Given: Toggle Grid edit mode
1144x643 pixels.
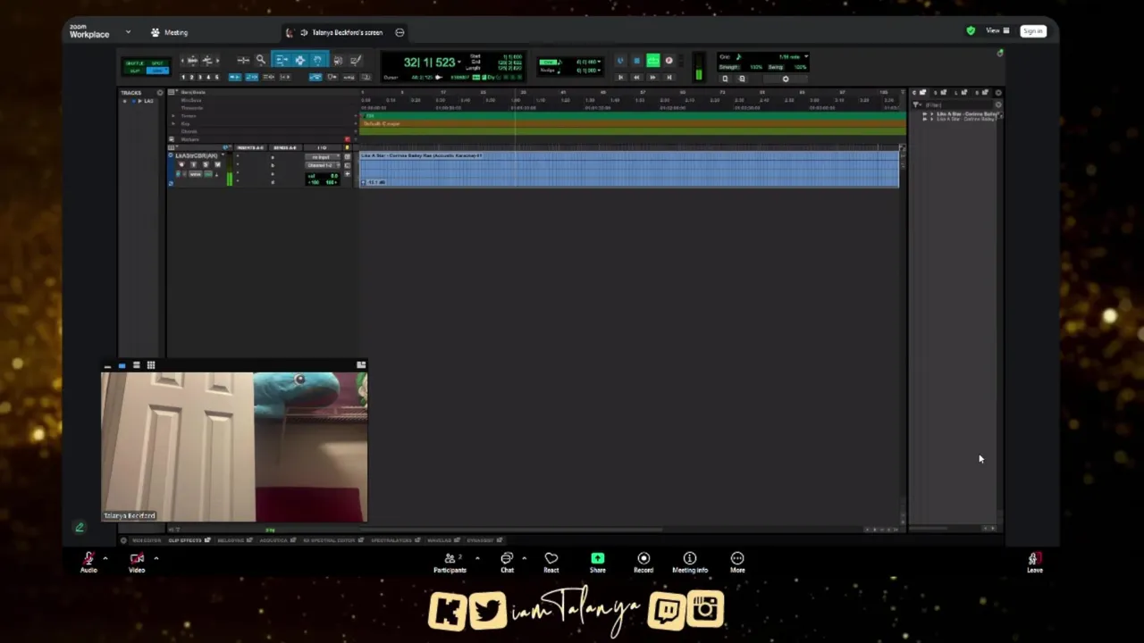Looking at the screenshot, I should 157,71.
